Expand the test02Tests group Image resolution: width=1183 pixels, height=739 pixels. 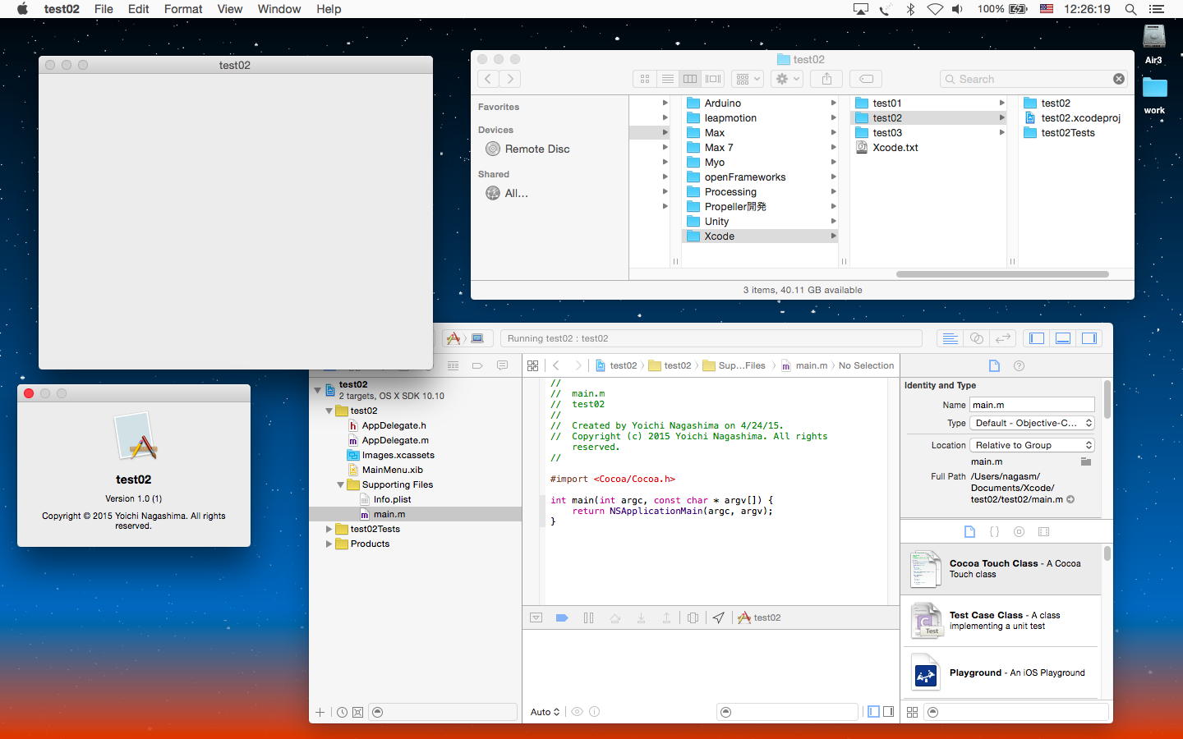[329, 530]
